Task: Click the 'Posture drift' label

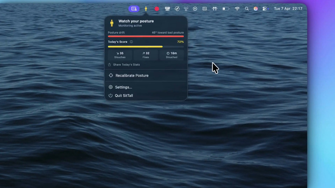Action: pos(116,33)
